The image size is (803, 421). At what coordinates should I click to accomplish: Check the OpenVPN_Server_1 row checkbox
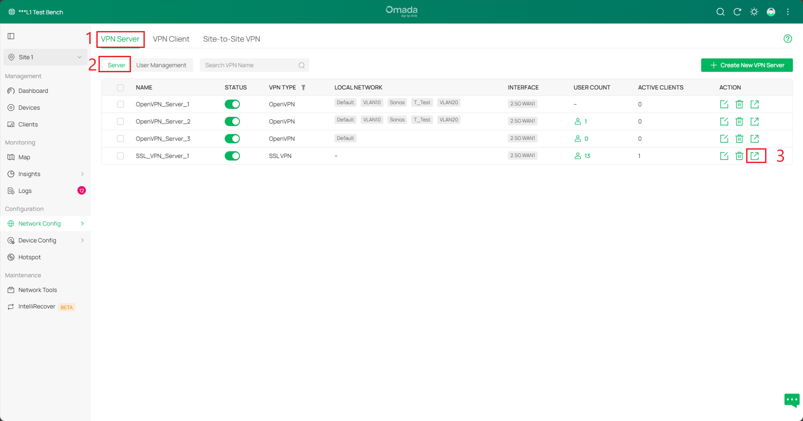[120, 104]
